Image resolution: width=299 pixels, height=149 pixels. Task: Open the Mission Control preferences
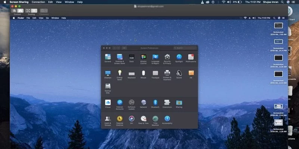tap(144, 57)
